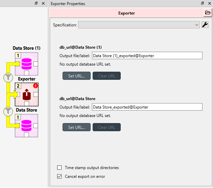Screen dimensions: 213x188
Task: Expand the Specification dropdown
Action: click(139, 25)
